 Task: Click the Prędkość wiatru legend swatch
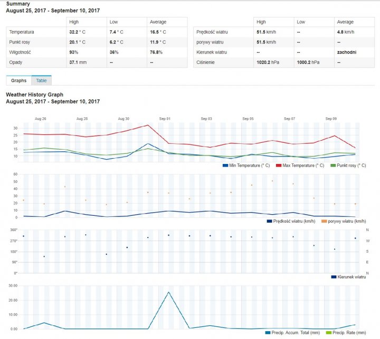pos(269,221)
